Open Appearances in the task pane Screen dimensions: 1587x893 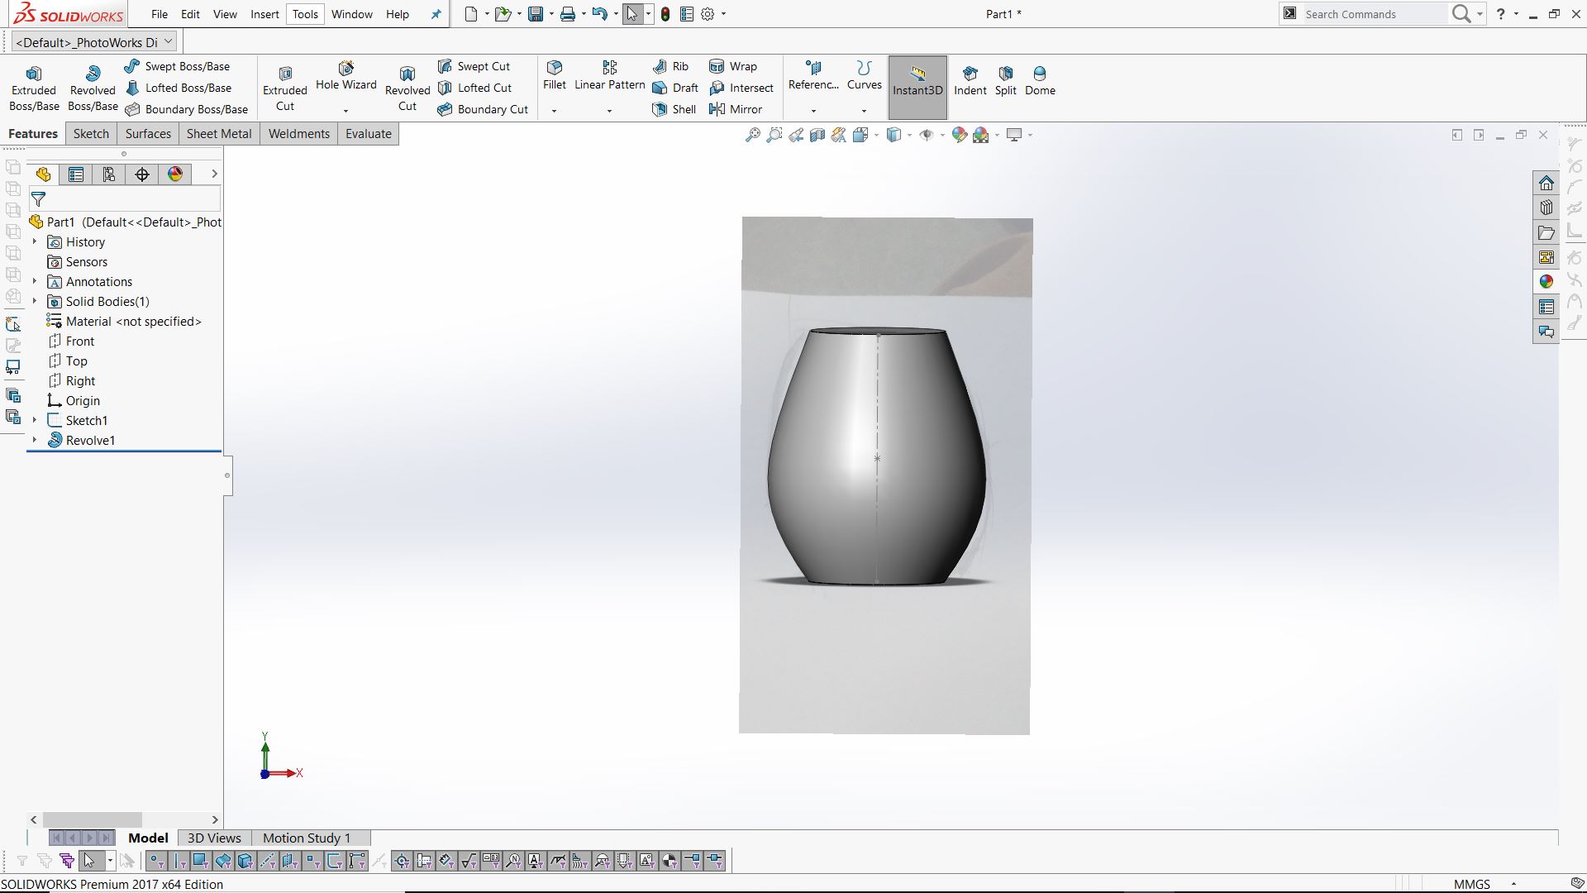1546,282
